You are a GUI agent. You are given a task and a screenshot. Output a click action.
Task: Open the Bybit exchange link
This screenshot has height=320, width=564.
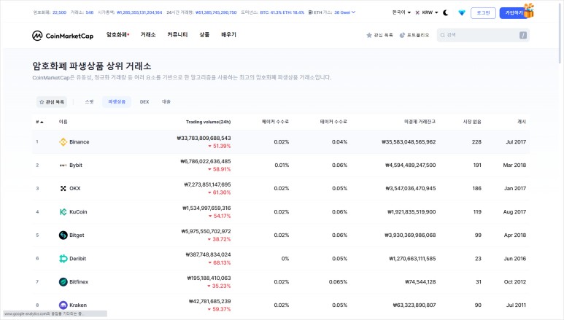click(76, 165)
